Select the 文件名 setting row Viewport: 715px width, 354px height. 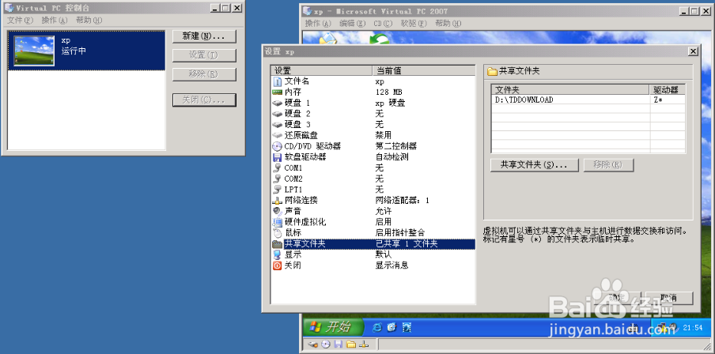(x=373, y=81)
